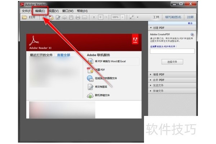
Task: Click the Adobe 联机服务 heading
Action: (99, 55)
